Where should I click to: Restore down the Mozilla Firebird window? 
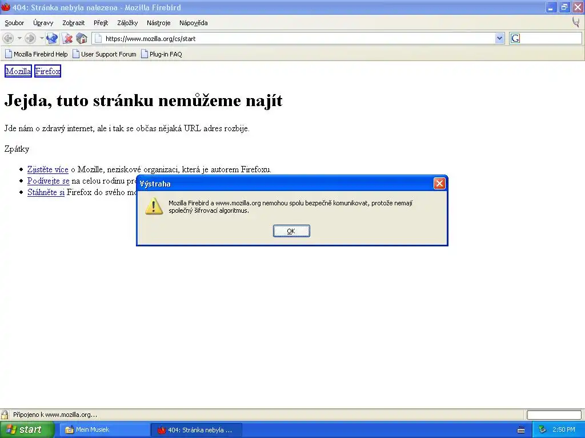(564, 7)
